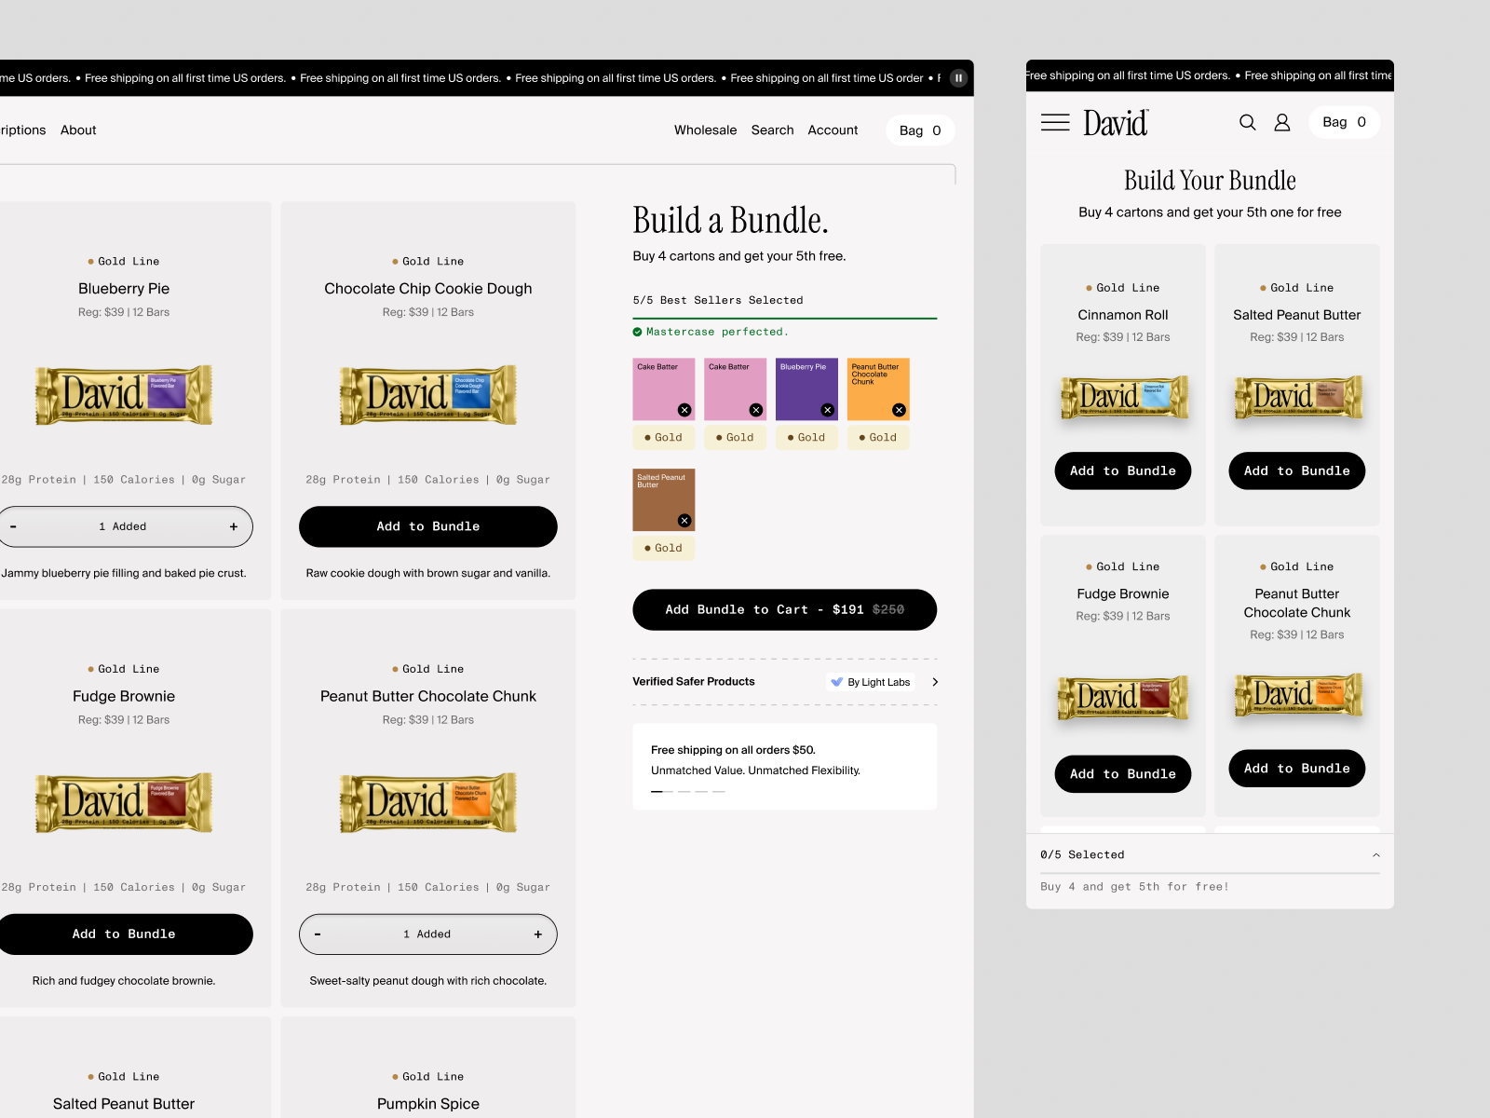Image resolution: width=1490 pixels, height=1118 pixels.
Task: Click Add Bundle to Cart for $191
Action: (x=784, y=609)
